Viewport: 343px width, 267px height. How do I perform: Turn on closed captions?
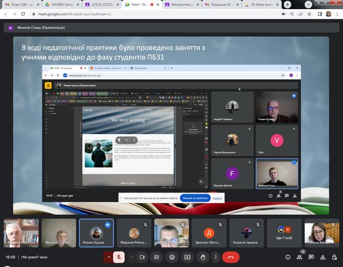157,258
